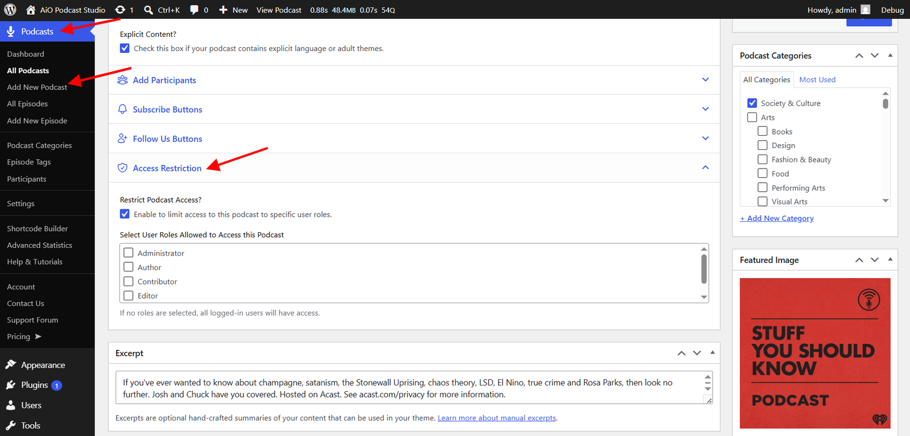Click the Tools wrench icon

click(11, 425)
